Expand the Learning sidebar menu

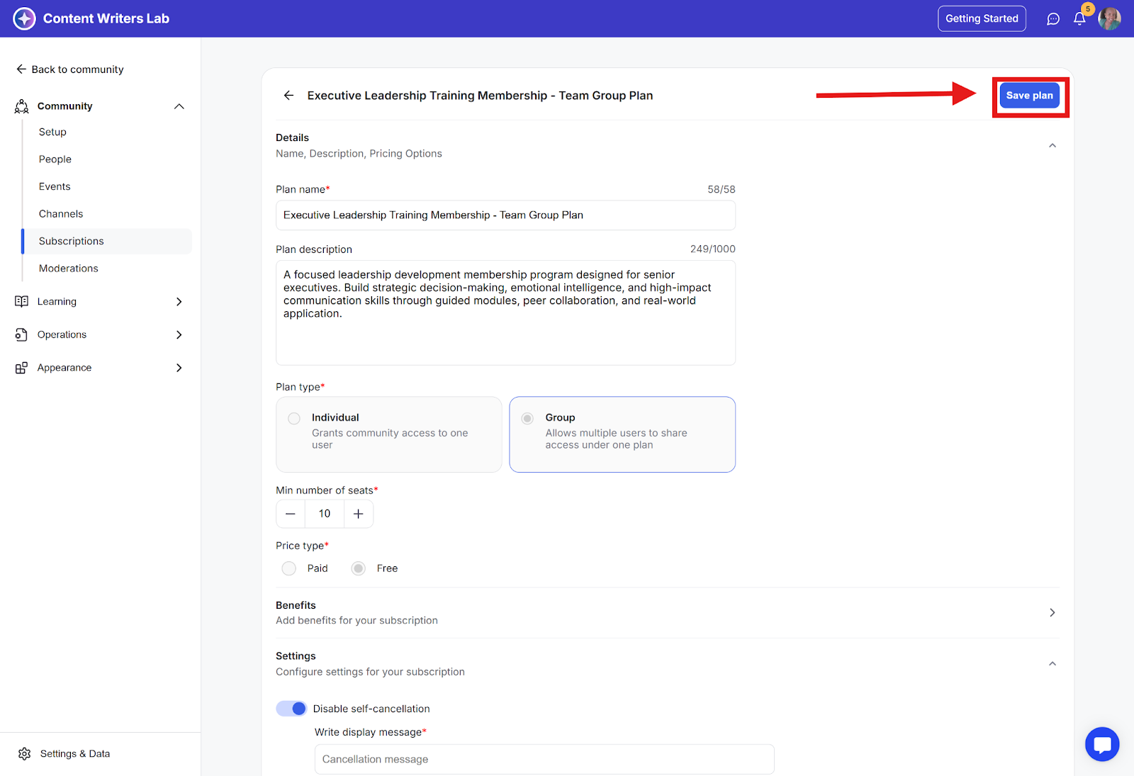tap(179, 302)
